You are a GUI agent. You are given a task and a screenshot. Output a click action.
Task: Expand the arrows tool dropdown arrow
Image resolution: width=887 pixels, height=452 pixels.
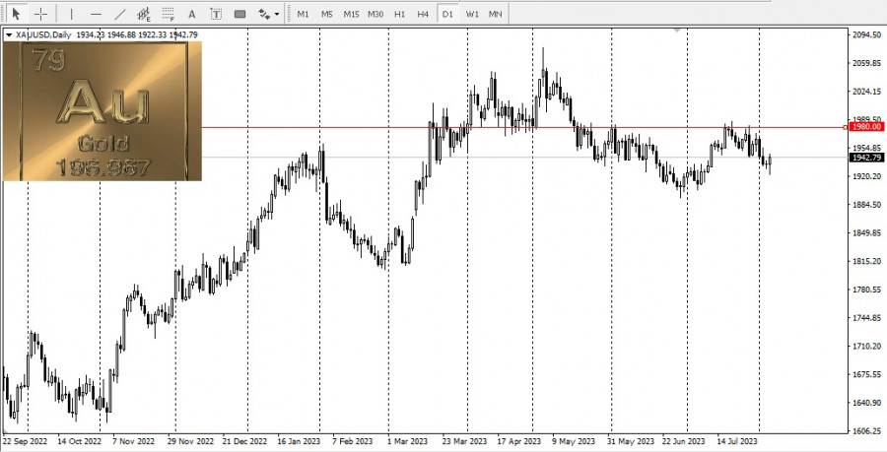(x=277, y=14)
